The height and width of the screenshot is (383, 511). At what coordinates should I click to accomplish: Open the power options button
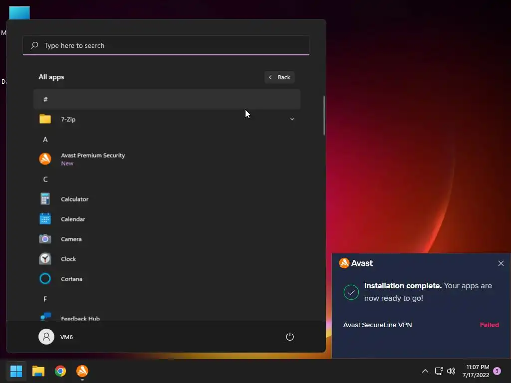290,337
